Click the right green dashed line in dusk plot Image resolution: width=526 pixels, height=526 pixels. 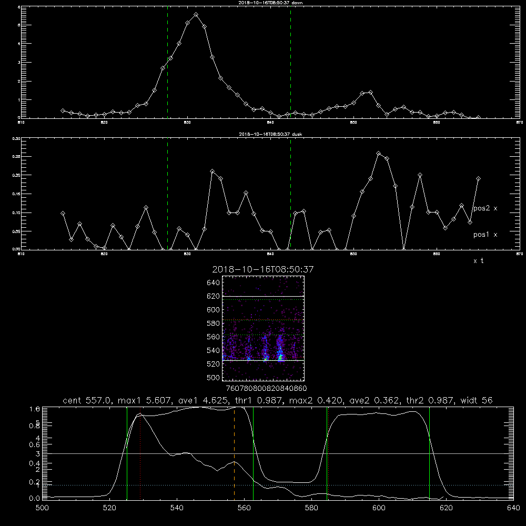(290, 194)
